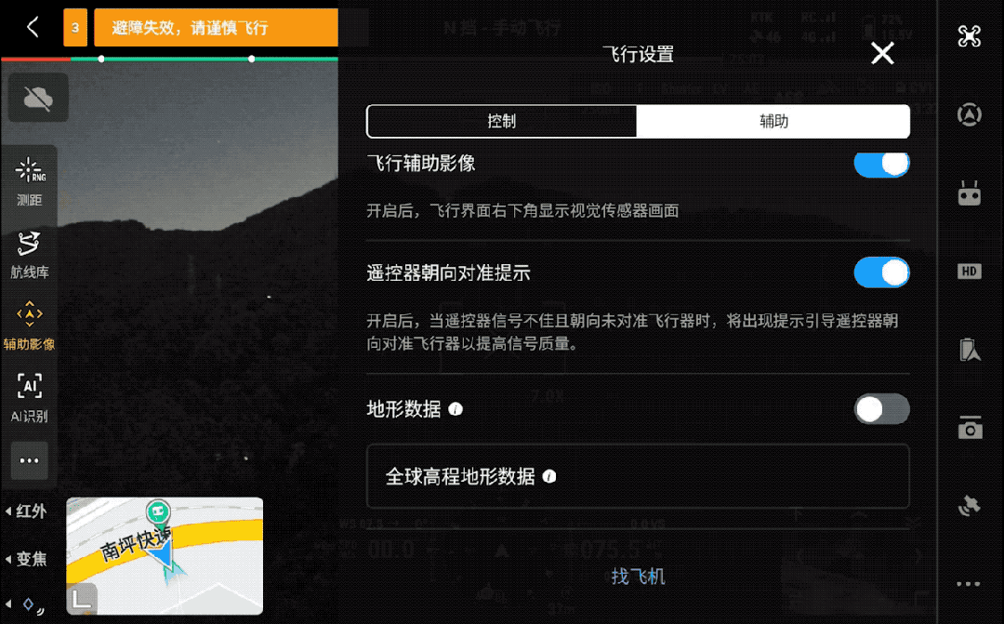Switch to the 控制 tab
1004x624 pixels.
(x=502, y=121)
